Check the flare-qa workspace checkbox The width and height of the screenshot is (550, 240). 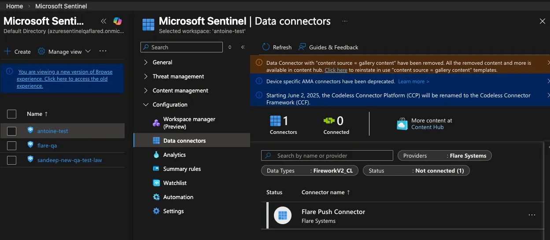pyautogui.click(x=12, y=145)
